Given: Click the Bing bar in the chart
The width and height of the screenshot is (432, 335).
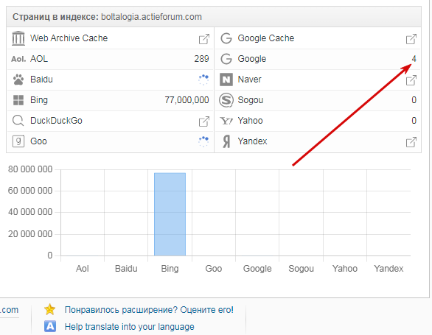Looking at the screenshot, I should (170, 214).
